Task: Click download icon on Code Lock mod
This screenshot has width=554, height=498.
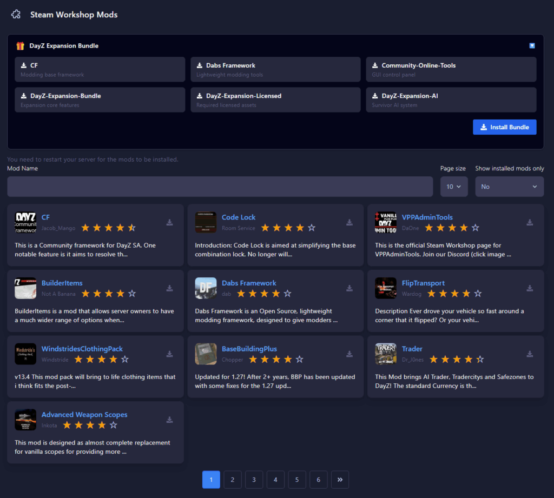Action: click(x=349, y=222)
